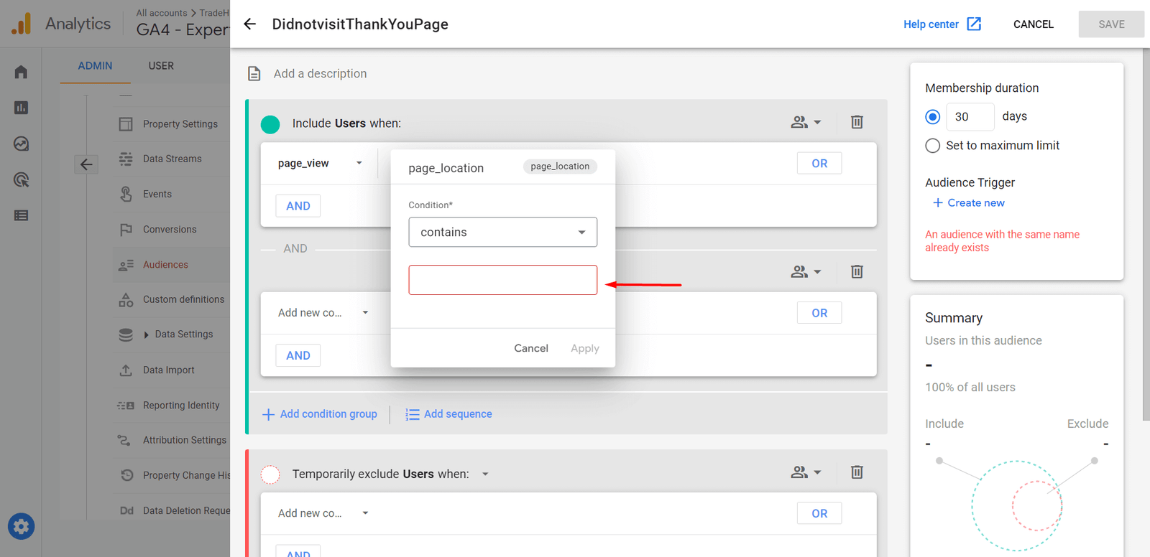
Task: Open Add new condition dropdown in include group
Action: (323, 313)
